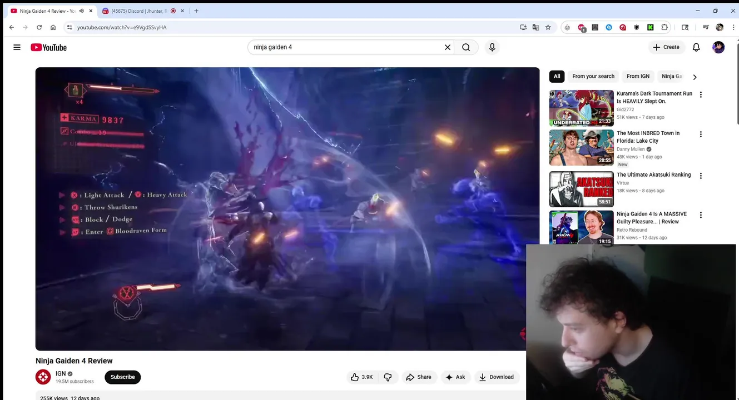This screenshot has height=400, width=739.
Task: Open the YouTube account avatar menu
Action: [718, 47]
